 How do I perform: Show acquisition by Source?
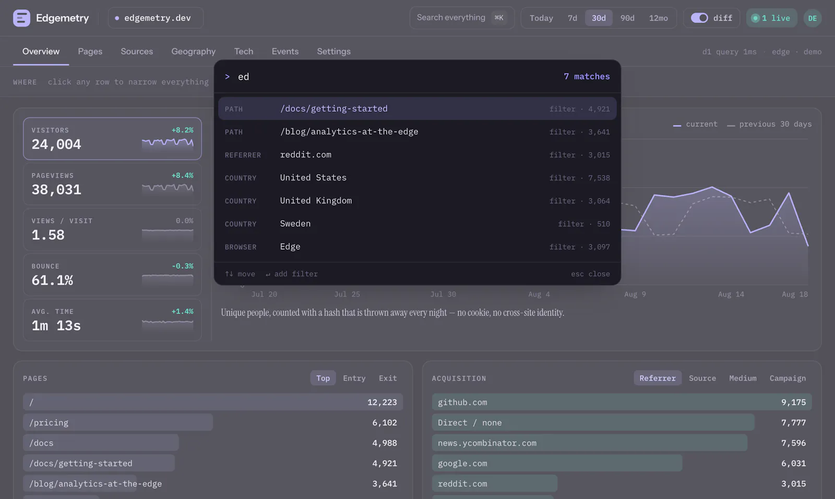click(x=702, y=379)
